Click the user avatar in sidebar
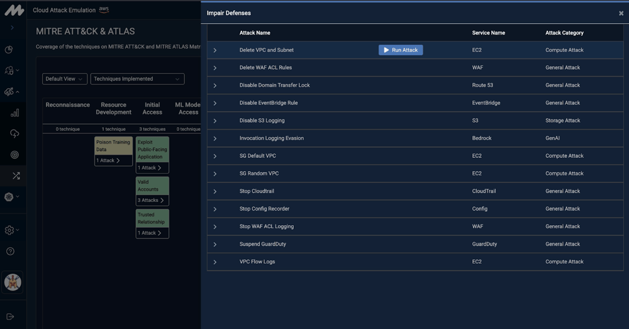This screenshot has width=629, height=329. [x=13, y=282]
